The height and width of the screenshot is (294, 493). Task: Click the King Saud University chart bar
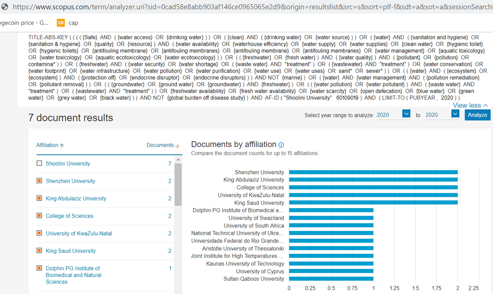tap(373, 203)
